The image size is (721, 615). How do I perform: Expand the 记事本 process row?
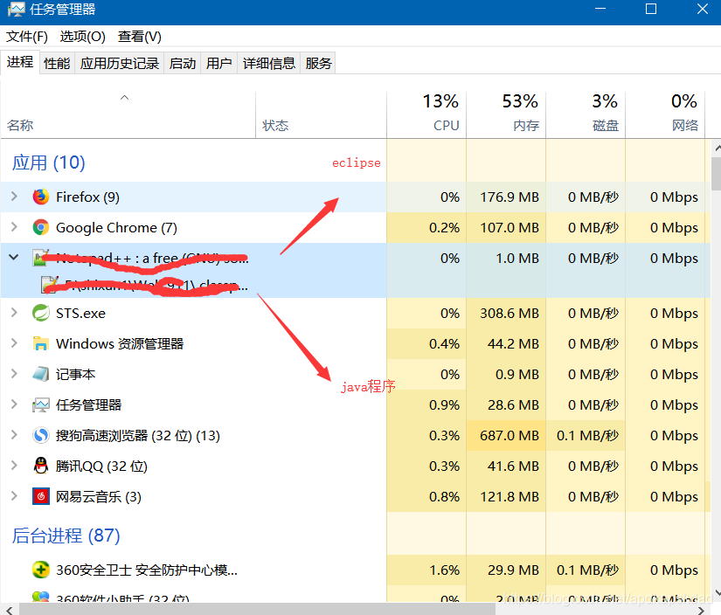click(14, 374)
